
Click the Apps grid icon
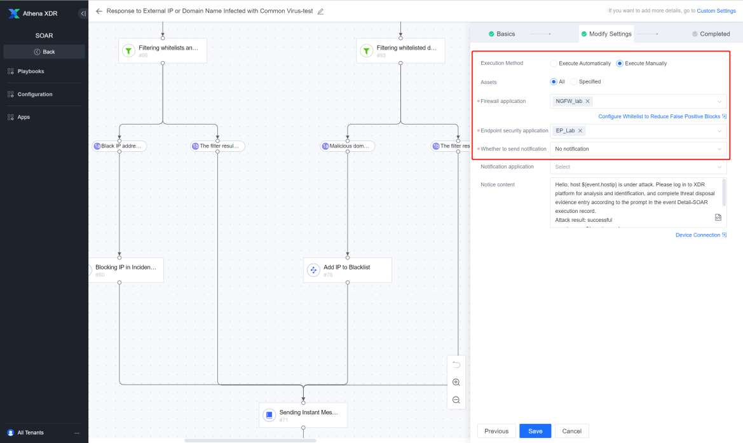[x=10, y=117]
